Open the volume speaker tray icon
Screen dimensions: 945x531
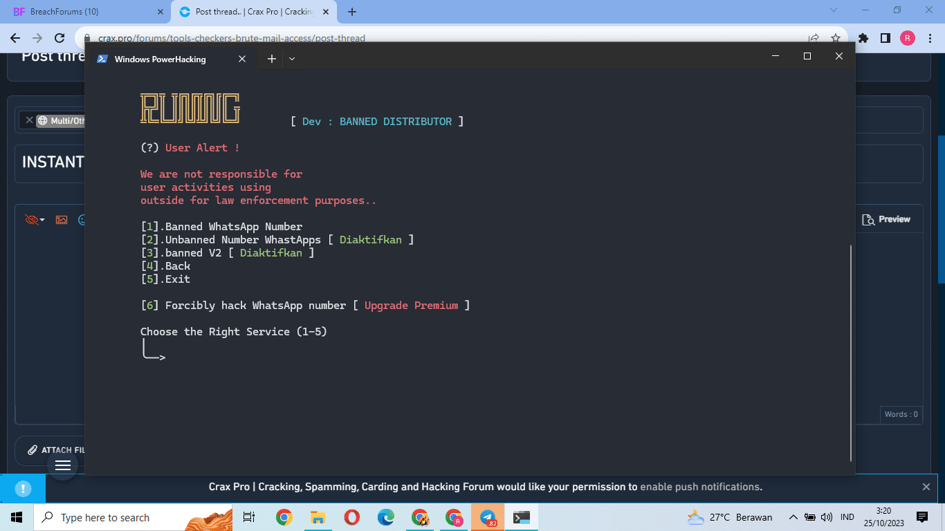827,517
